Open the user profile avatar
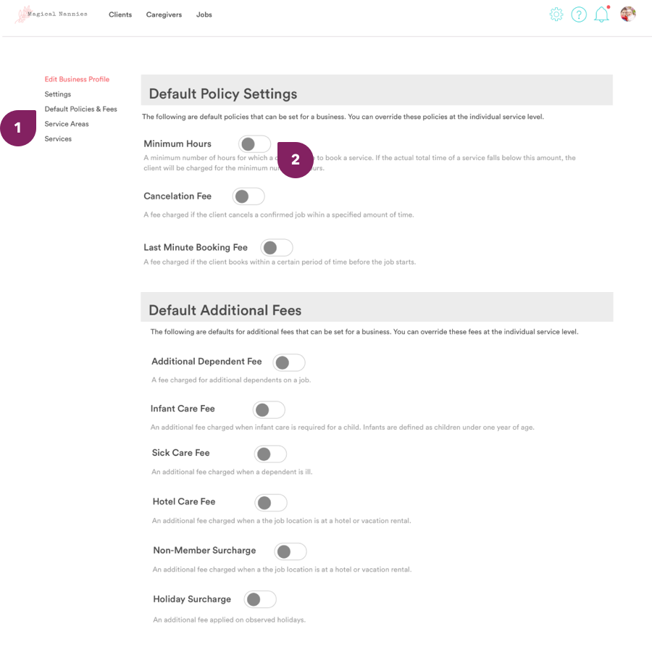Viewport: 652px width, 650px height. pos(628,14)
